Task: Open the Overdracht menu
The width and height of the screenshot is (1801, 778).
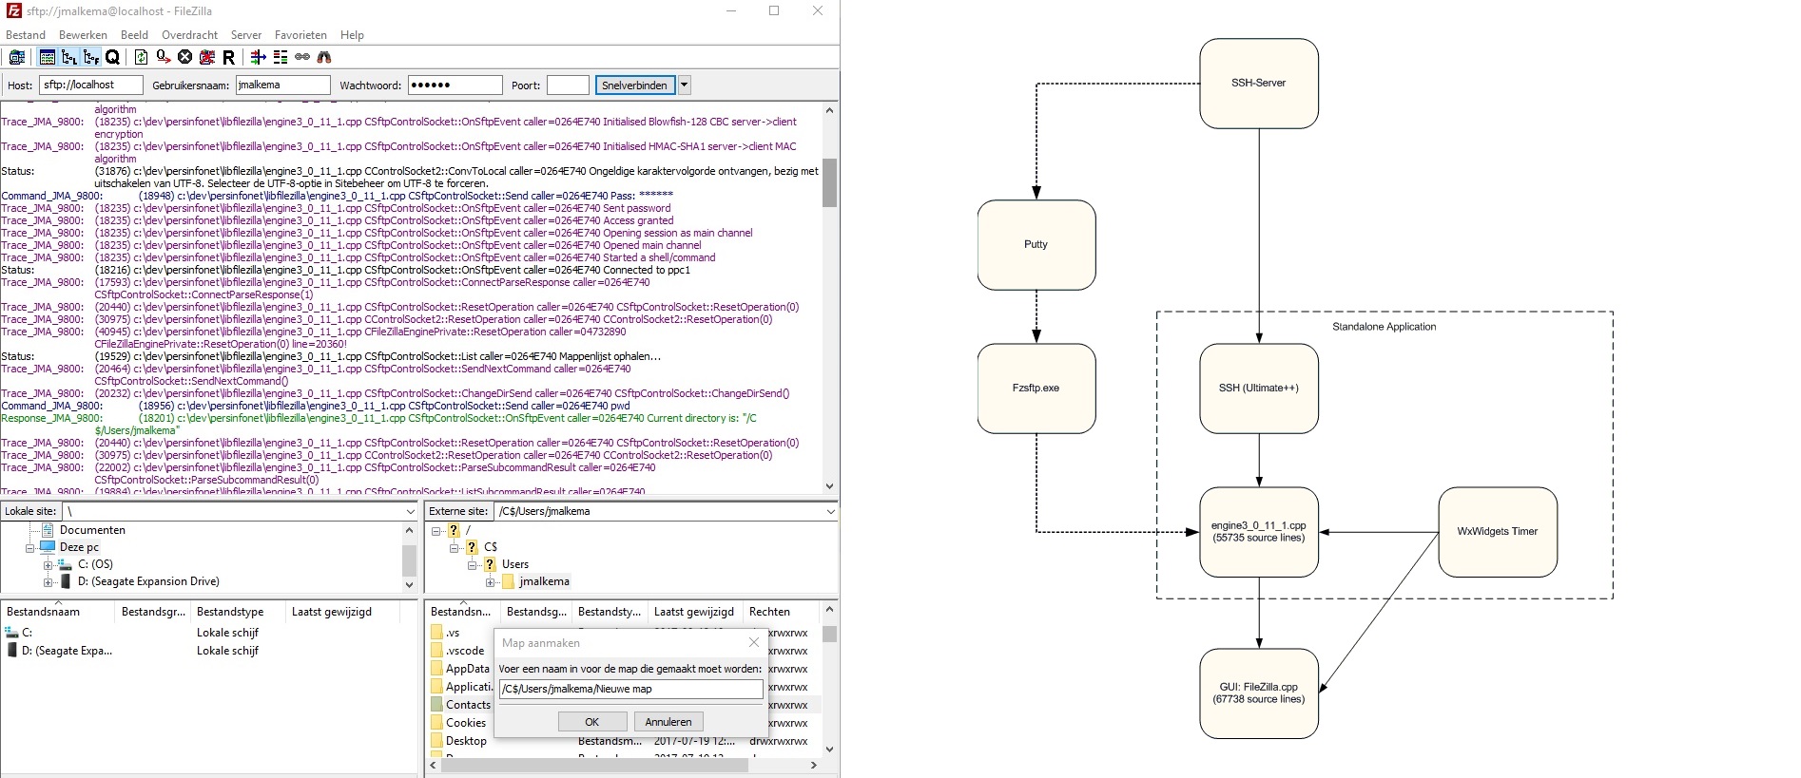Action: 189,35
